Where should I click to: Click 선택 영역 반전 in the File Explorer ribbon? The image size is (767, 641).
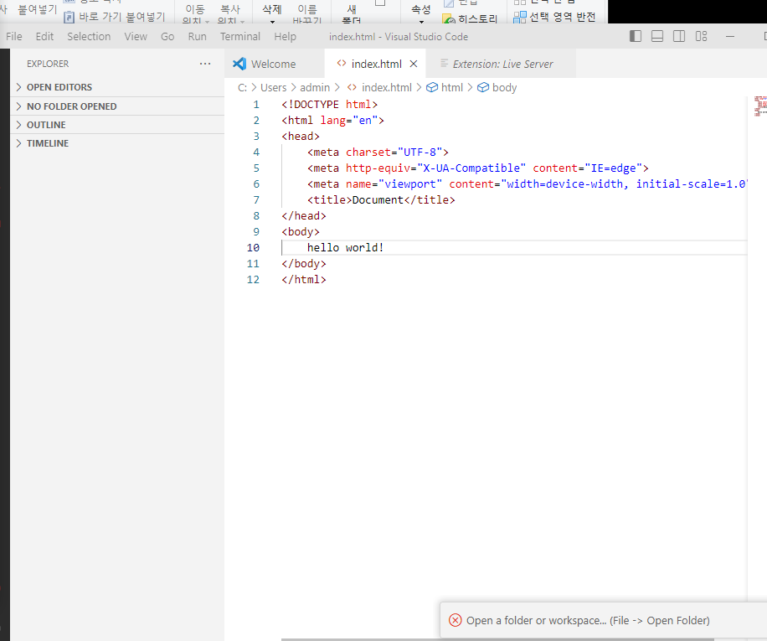pos(554,17)
